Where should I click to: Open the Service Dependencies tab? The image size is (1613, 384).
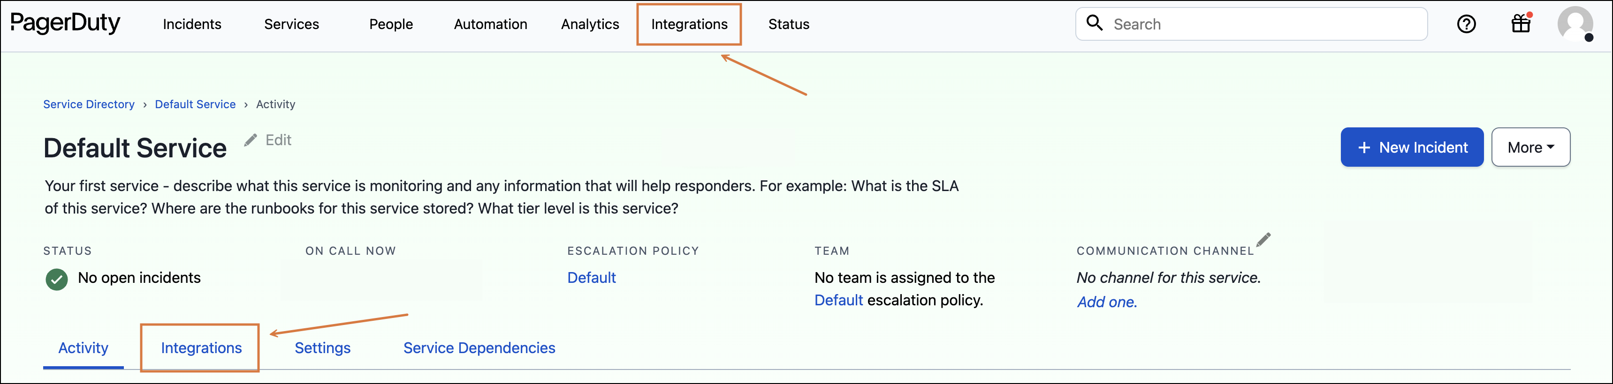(479, 348)
